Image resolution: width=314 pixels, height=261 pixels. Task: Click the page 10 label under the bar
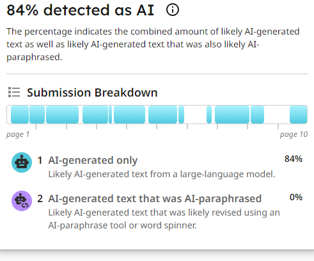(294, 134)
